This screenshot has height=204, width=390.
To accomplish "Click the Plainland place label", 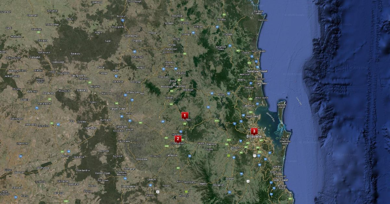I will pyautogui.click(x=211, y=144).
